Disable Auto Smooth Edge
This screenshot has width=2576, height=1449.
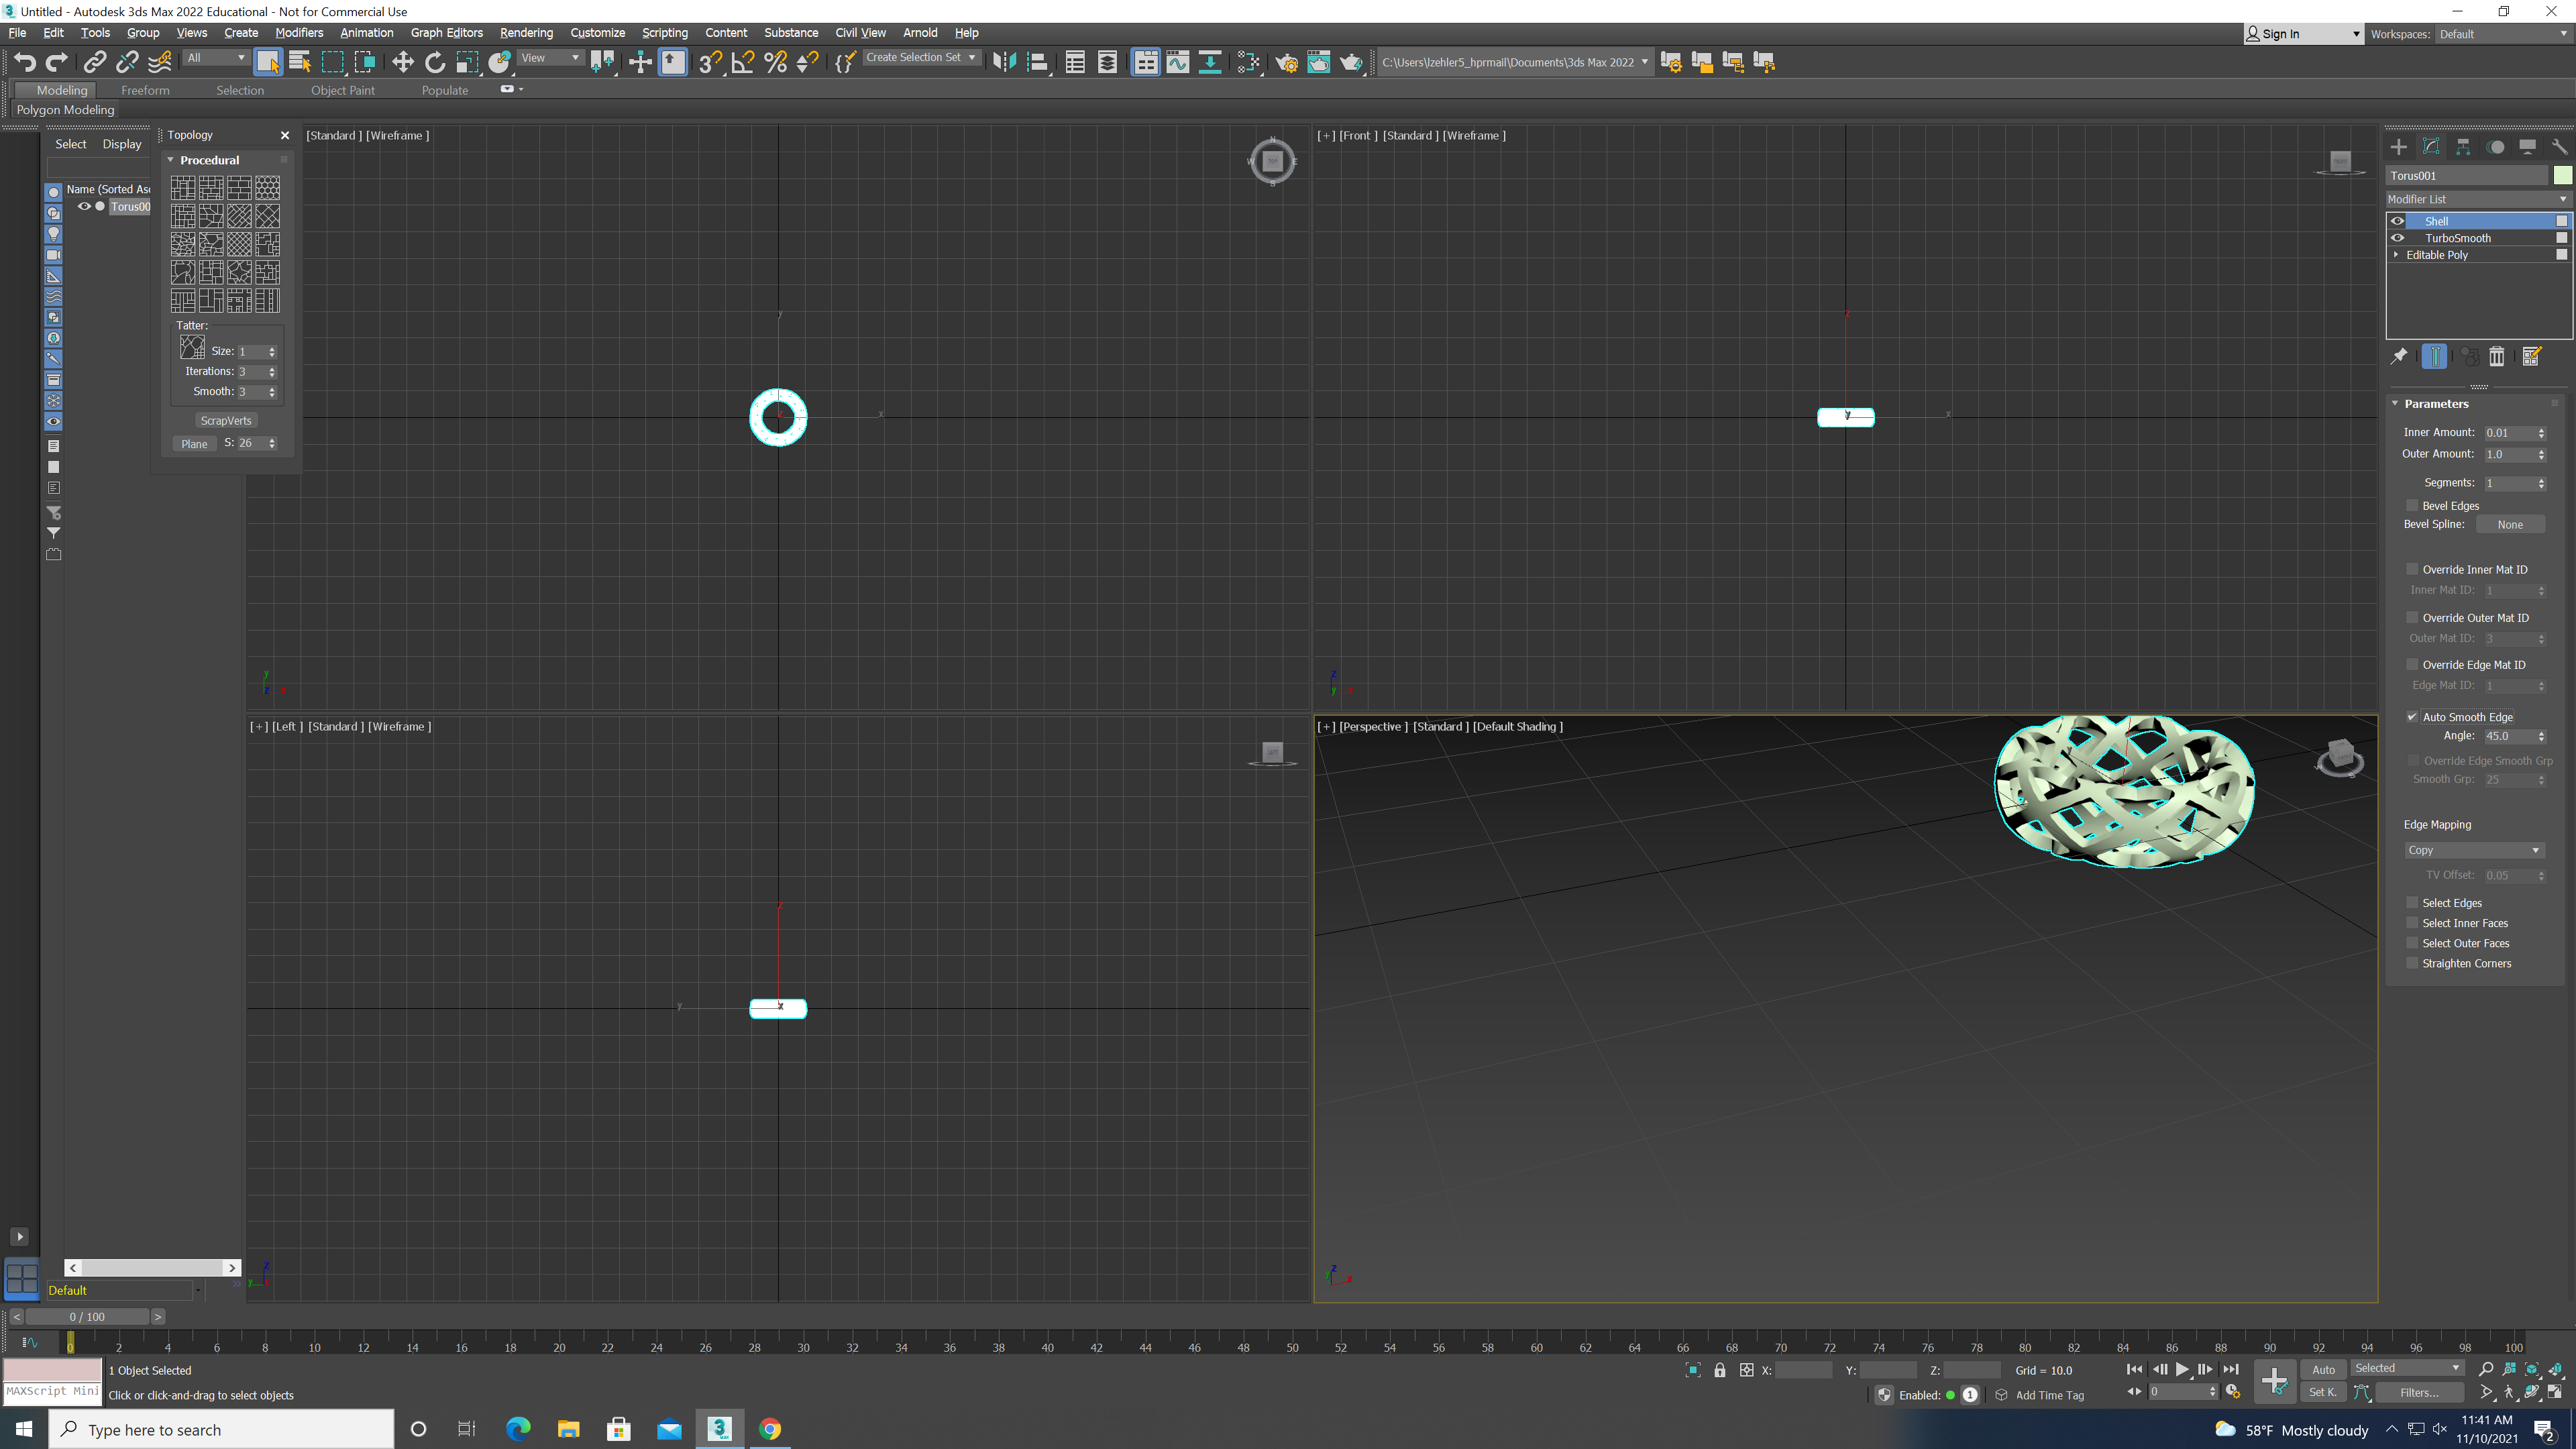[x=2412, y=717]
